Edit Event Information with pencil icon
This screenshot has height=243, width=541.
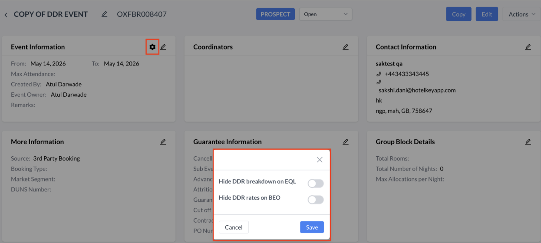click(x=163, y=47)
